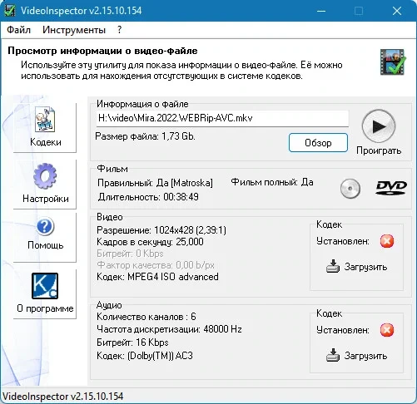Click the file path input field

coord(222,118)
